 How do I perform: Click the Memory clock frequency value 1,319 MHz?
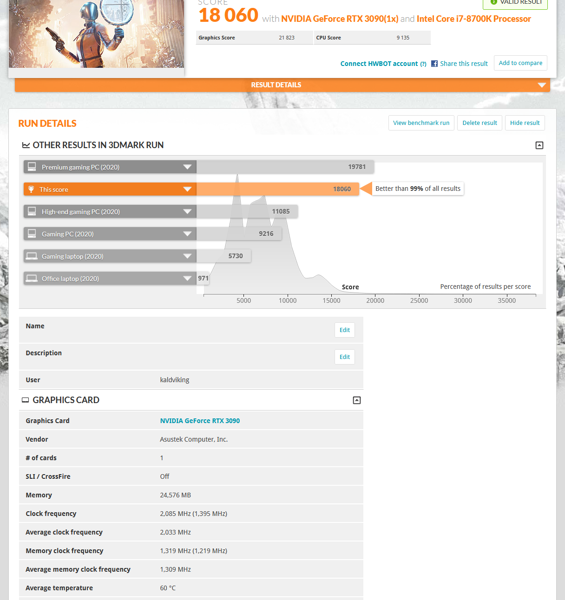click(194, 551)
